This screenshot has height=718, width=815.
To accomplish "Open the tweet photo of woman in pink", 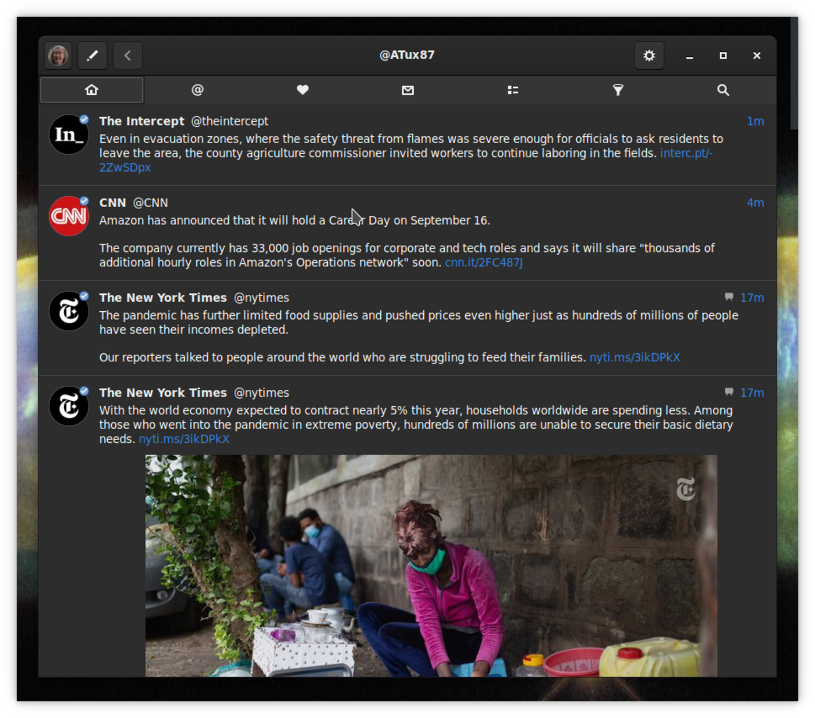I will [431, 564].
